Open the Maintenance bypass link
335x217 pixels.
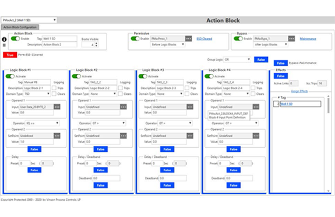(308, 38)
